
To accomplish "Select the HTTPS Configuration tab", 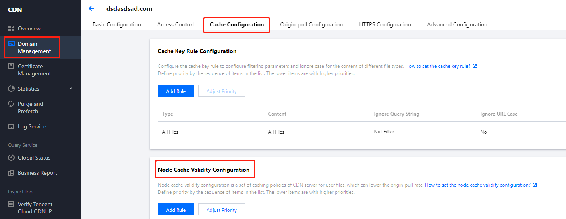I will (385, 24).
